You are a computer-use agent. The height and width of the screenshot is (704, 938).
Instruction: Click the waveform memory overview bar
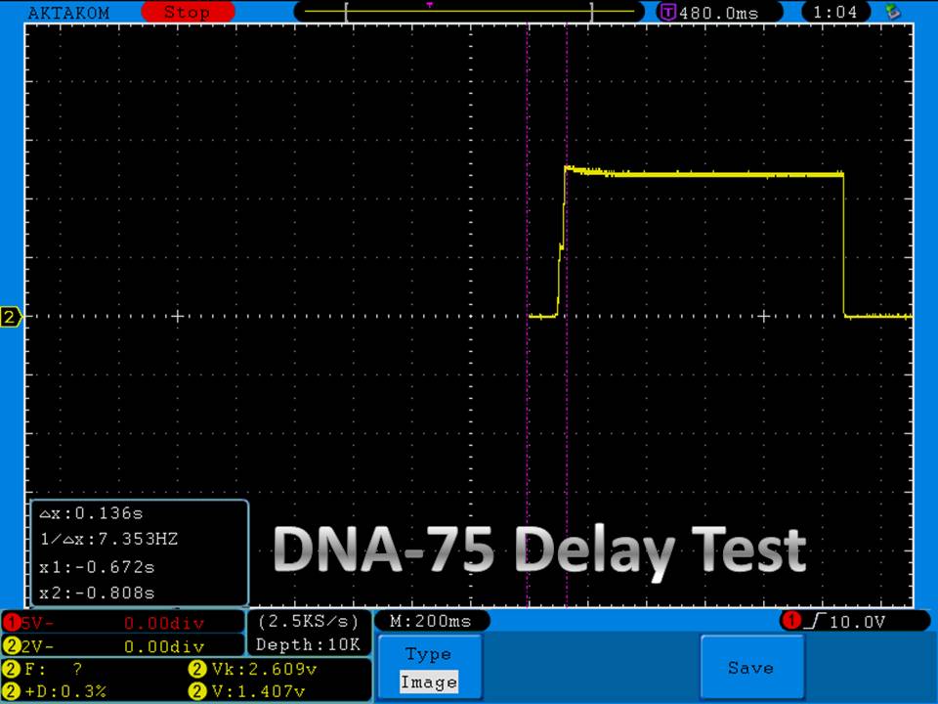coord(469,12)
